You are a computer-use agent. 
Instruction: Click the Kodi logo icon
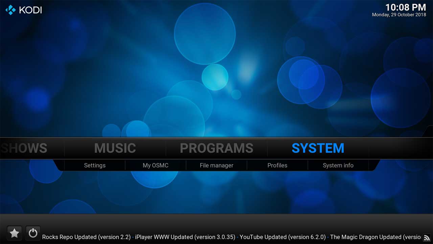point(11,10)
